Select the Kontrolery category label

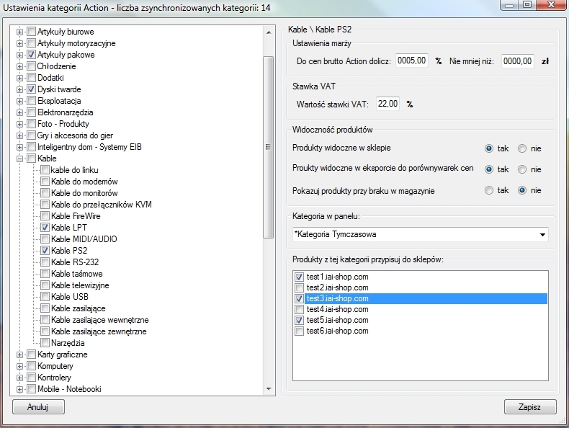pyautogui.click(x=55, y=378)
